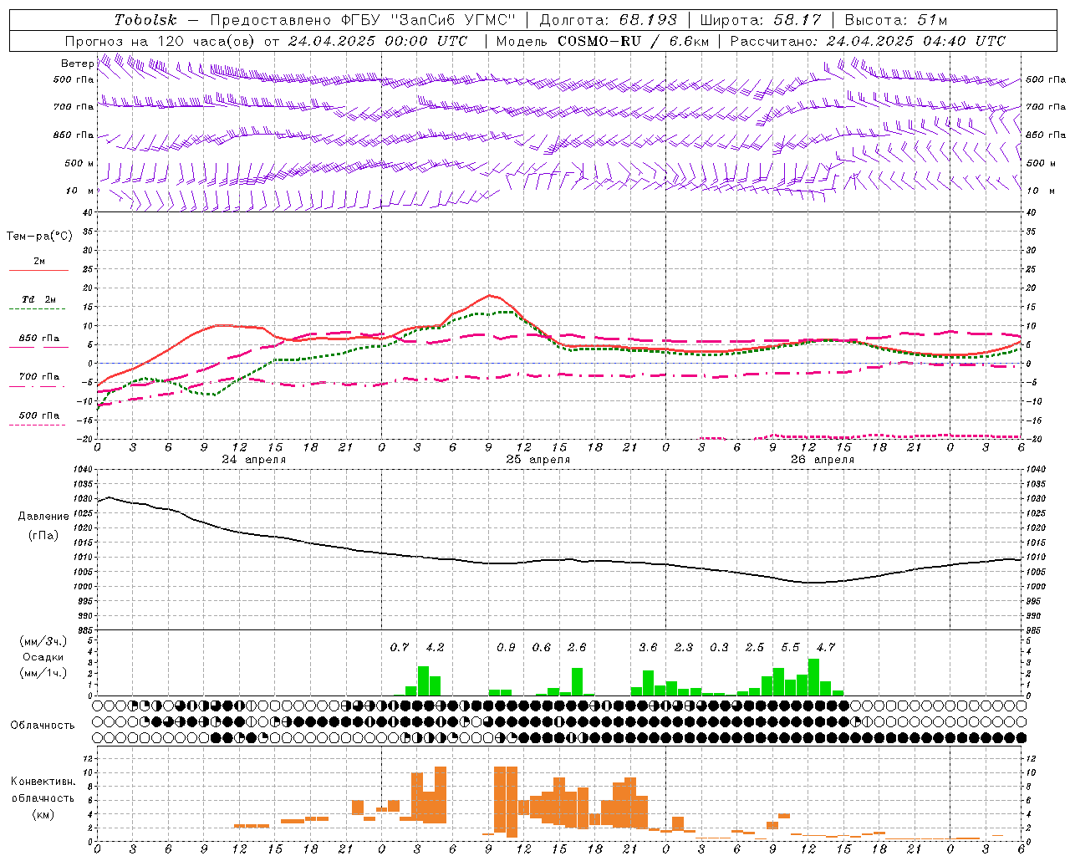Screen dimensions: 1070x856
Task: Click the 'Тем-ра(°C)' temperature panel label
Action: pyautogui.click(x=39, y=237)
